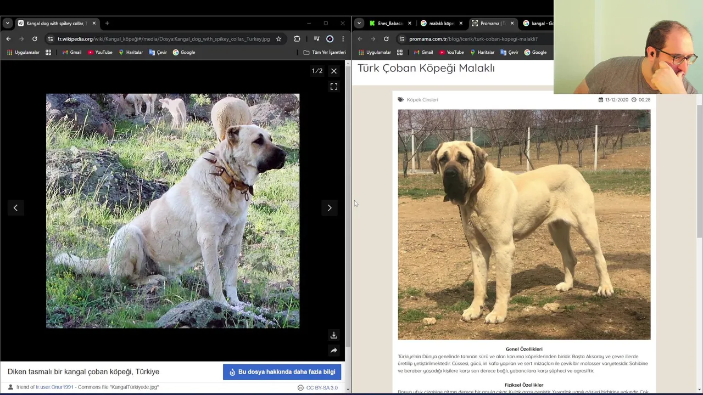The image size is (703, 395).
Task: Bookmark Wikipedia page with star icon
Action: [278, 39]
